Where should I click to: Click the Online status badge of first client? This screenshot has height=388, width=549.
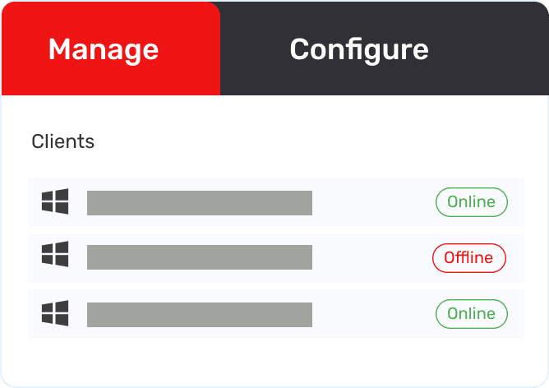[x=471, y=201]
